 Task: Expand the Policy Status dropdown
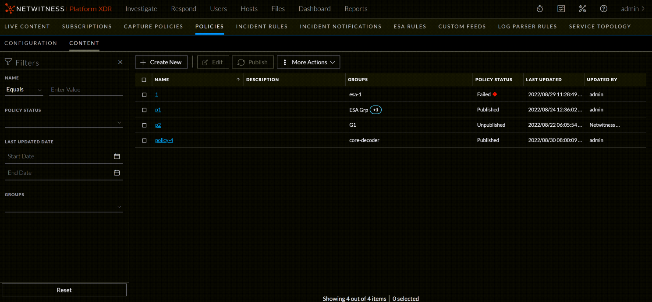click(119, 122)
